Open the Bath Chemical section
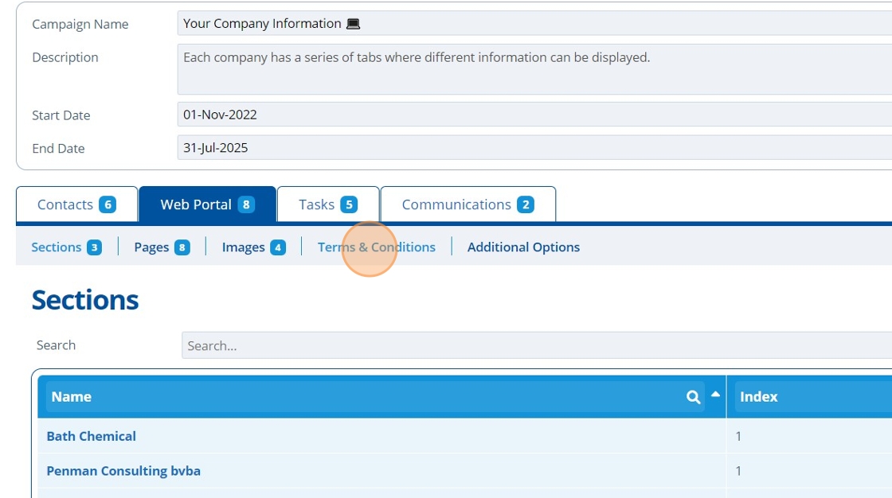The image size is (892, 498). point(91,436)
